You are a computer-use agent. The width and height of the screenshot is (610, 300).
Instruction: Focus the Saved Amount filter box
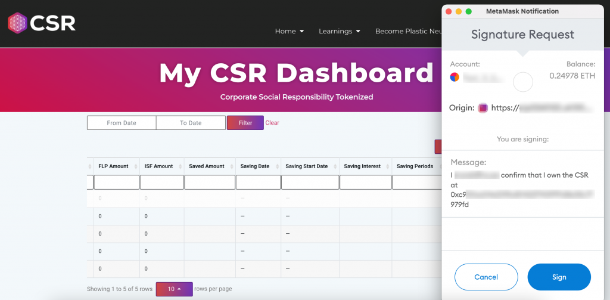click(x=210, y=183)
